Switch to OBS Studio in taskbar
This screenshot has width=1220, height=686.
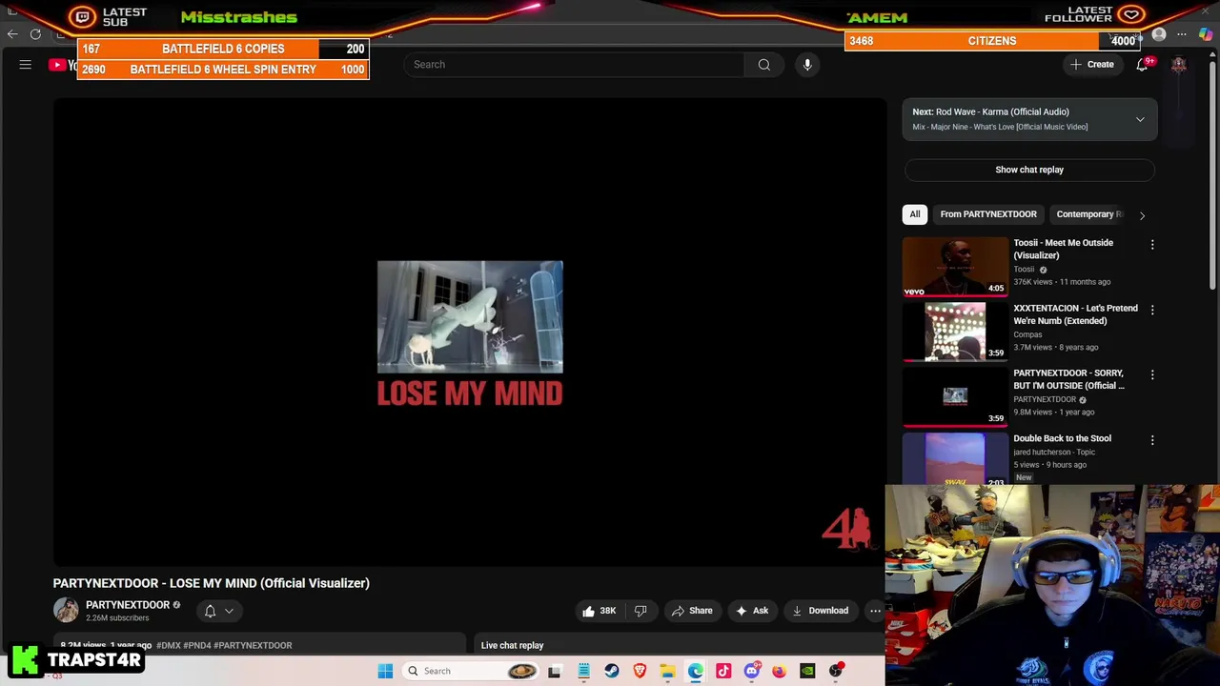point(836,671)
